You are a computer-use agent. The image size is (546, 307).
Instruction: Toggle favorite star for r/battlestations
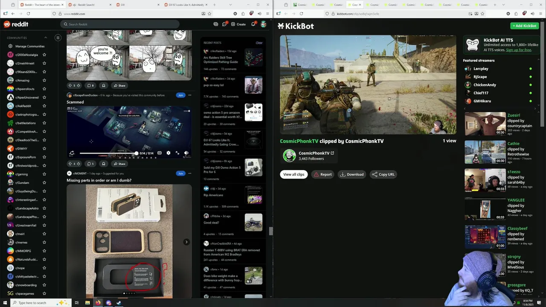[44, 123]
